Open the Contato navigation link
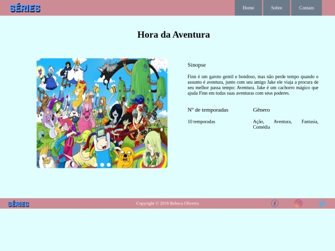The width and height of the screenshot is (335, 251). coord(306,7)
